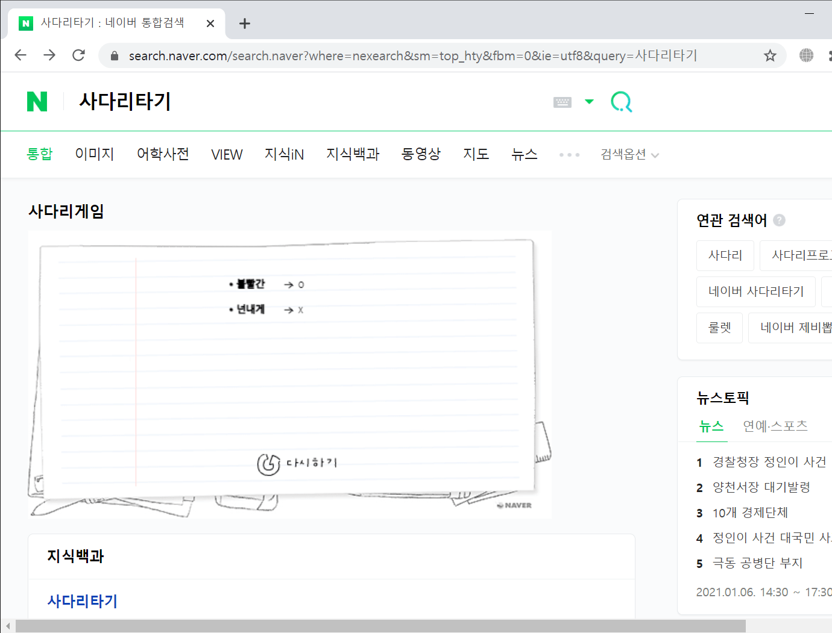
Task: Click the green search magnifier icon
Action: tap(622, 102)
